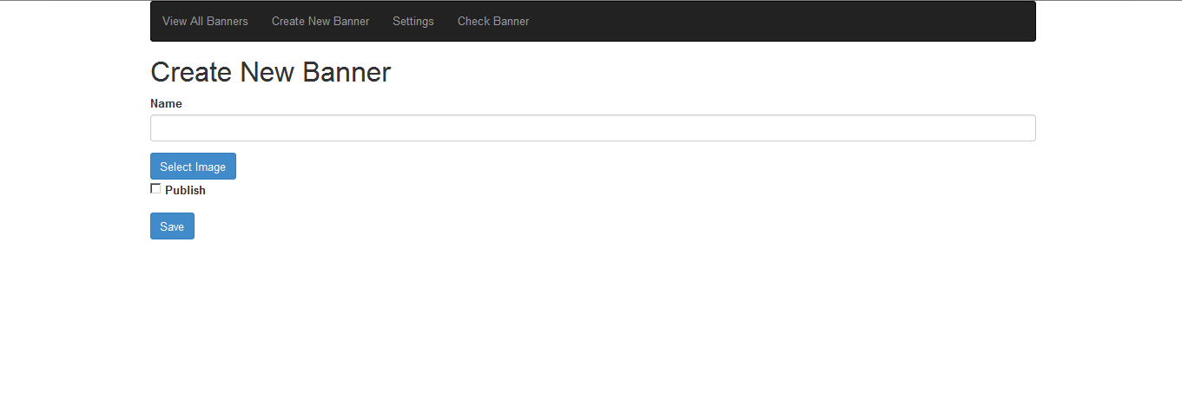The height and width of the screenshot is (406, 1182).
Task: Save the new banner
Action: tap(172, 226)
